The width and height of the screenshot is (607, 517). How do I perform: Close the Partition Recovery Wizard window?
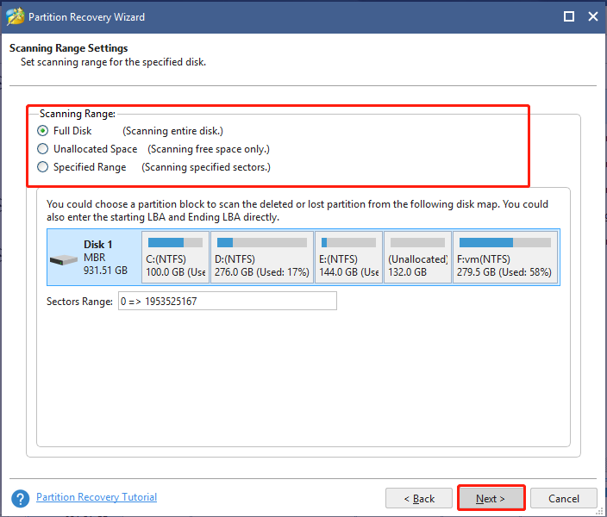point(593,16)
